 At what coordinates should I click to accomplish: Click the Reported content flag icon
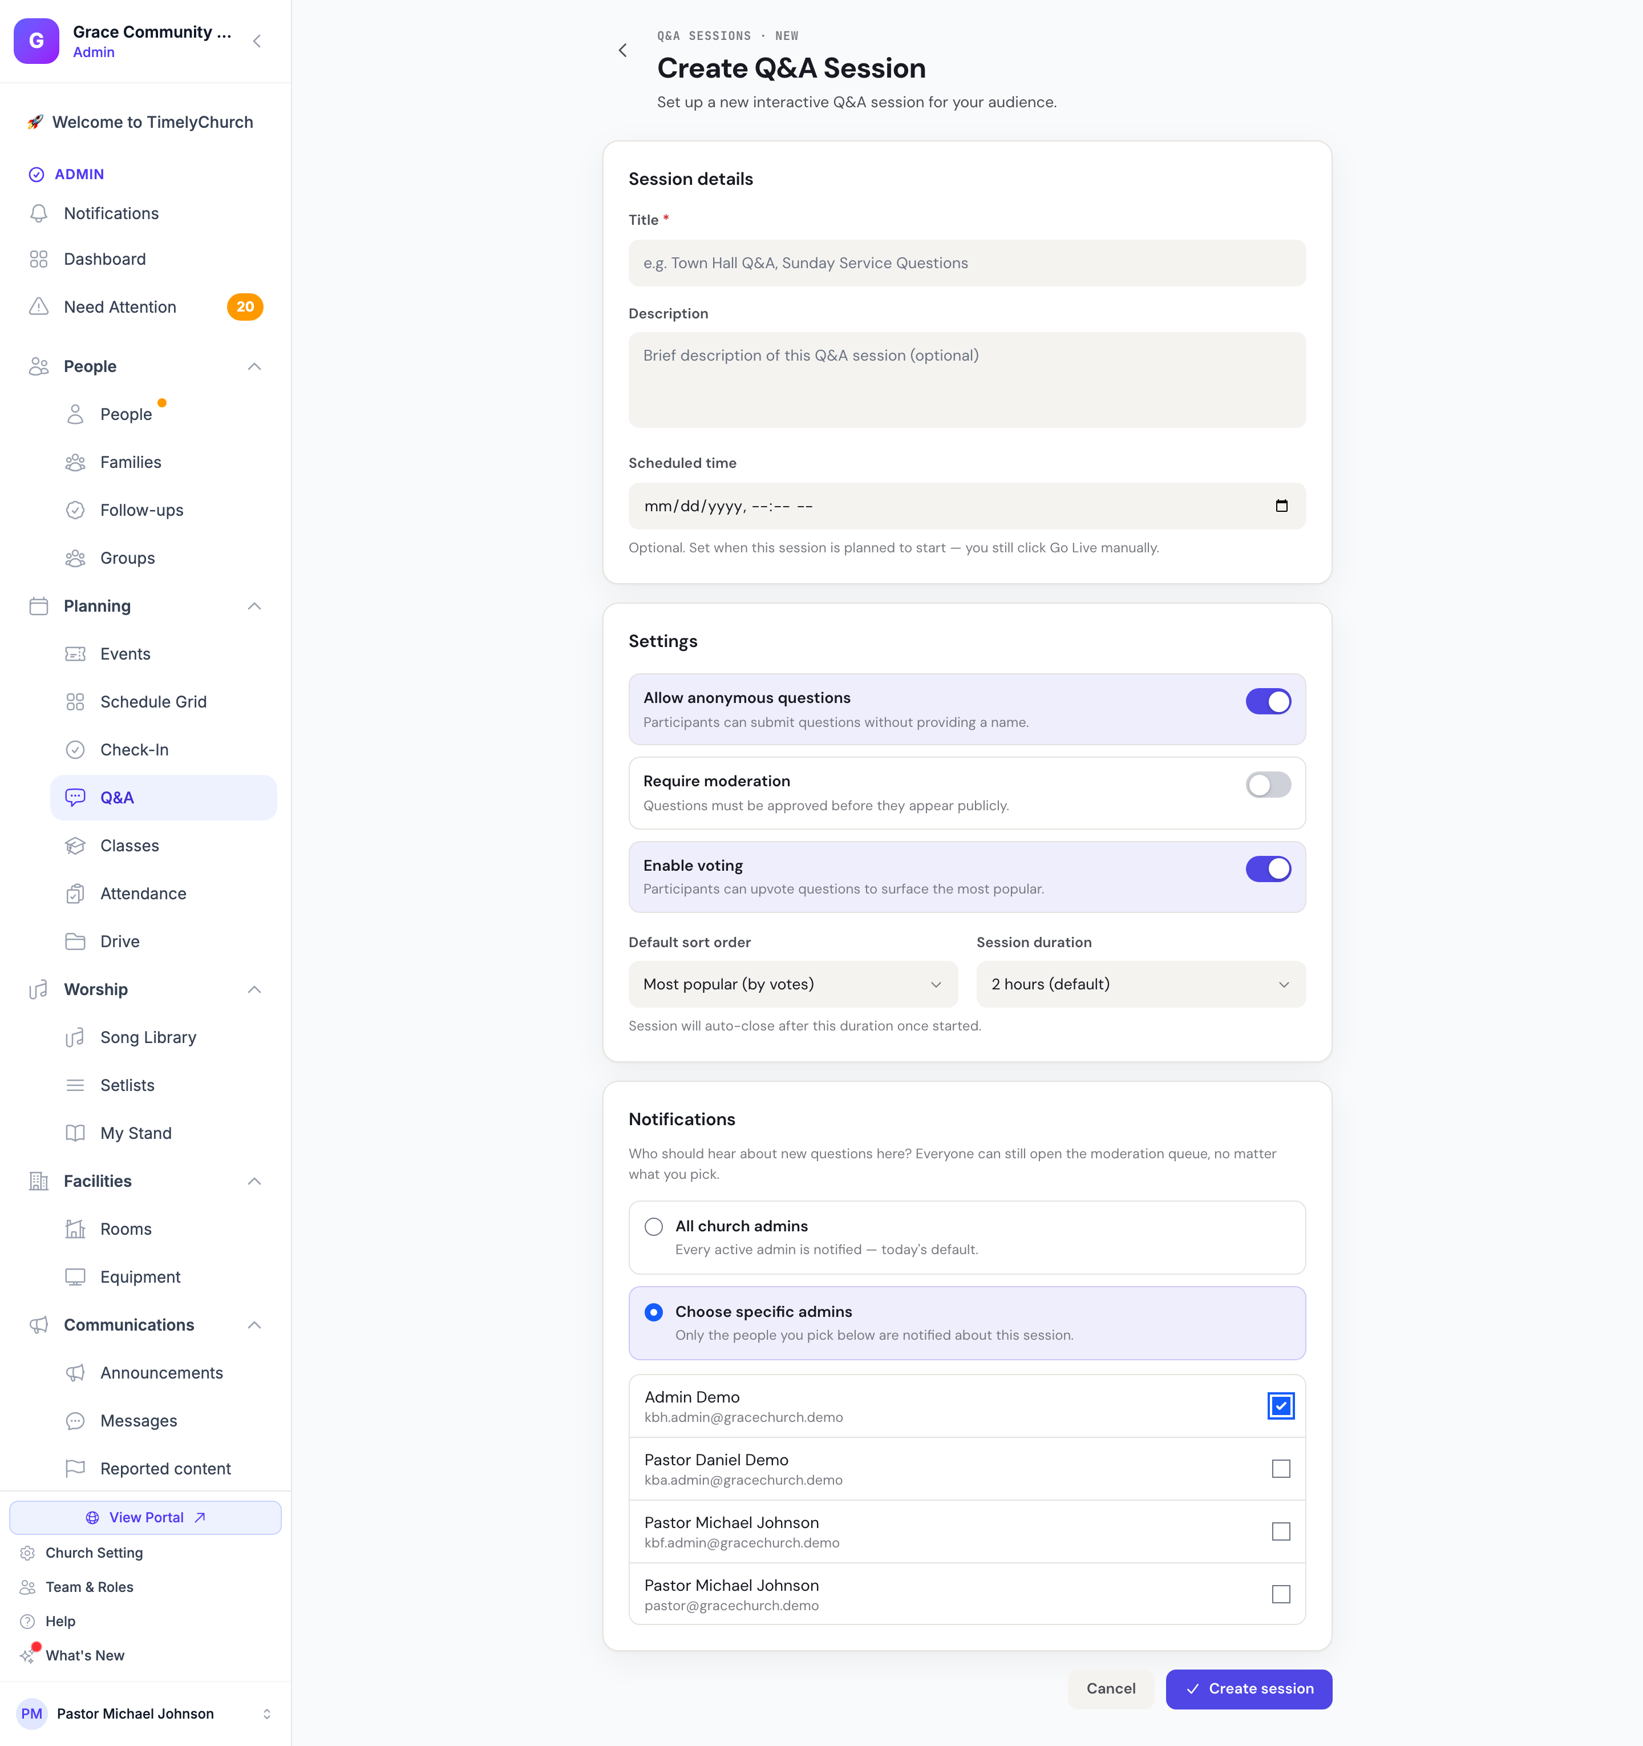click(x=75, y=1469)
